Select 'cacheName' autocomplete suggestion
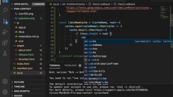The image size is (173, 97). (127, 45)
